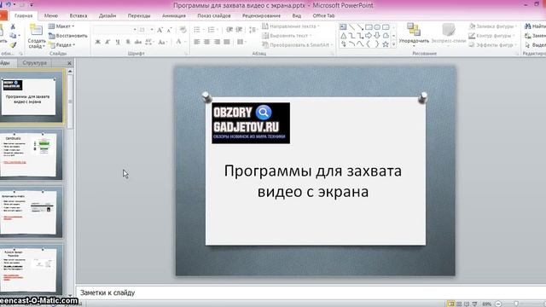Open the Вставка ribbon tab
This screenshot has width=546, height=307.
(78, 15)
